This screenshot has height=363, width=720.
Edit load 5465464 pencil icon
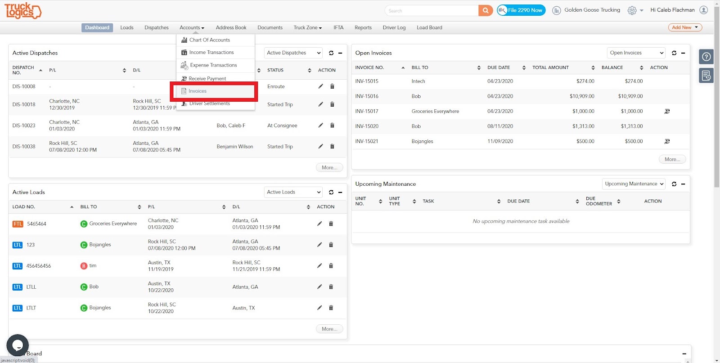319,224
